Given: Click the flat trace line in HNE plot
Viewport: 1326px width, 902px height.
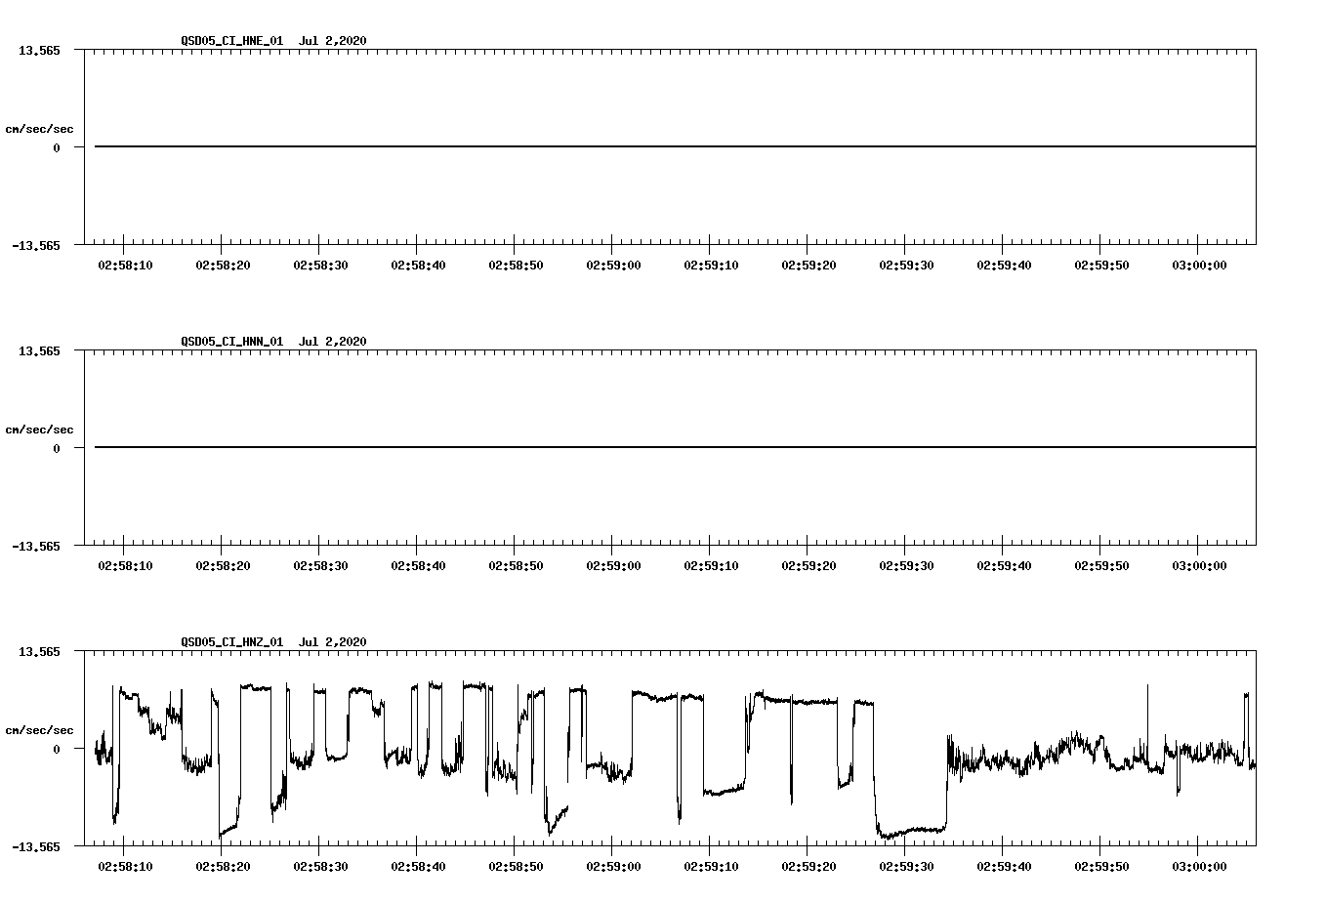Looking at the screenshot, I should [x=675, y=146].
